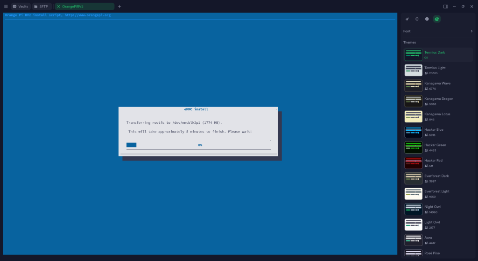Viewport: 478px width, 261px height.
Task: Add a new tab with plus icon
Action: pos(119,7)
